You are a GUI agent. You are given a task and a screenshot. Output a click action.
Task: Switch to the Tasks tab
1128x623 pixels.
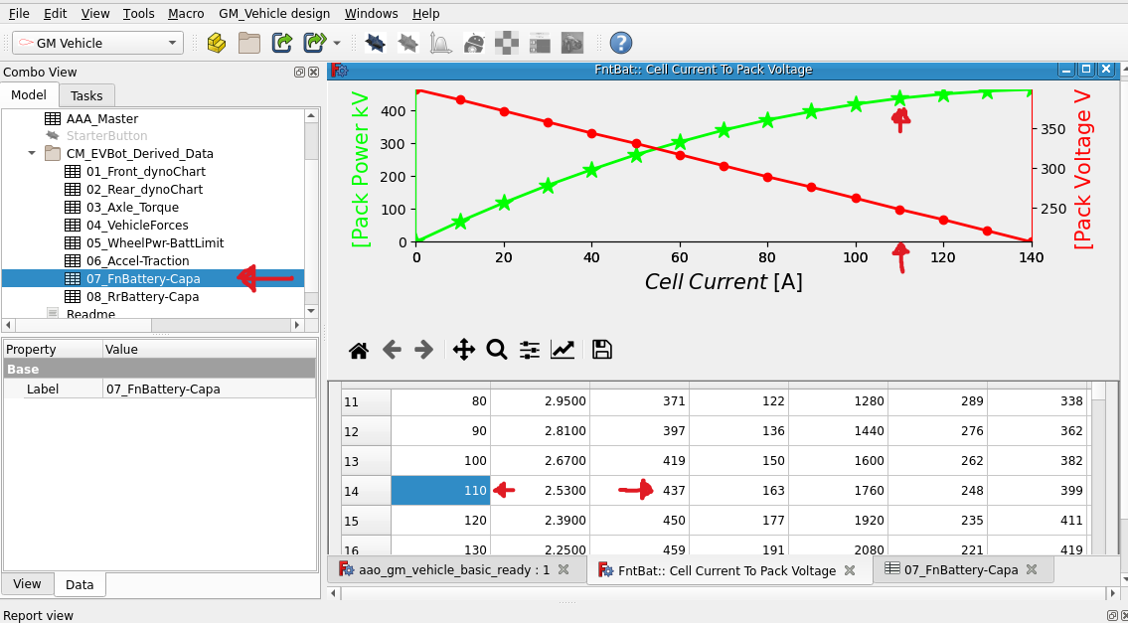click(86, 95)
